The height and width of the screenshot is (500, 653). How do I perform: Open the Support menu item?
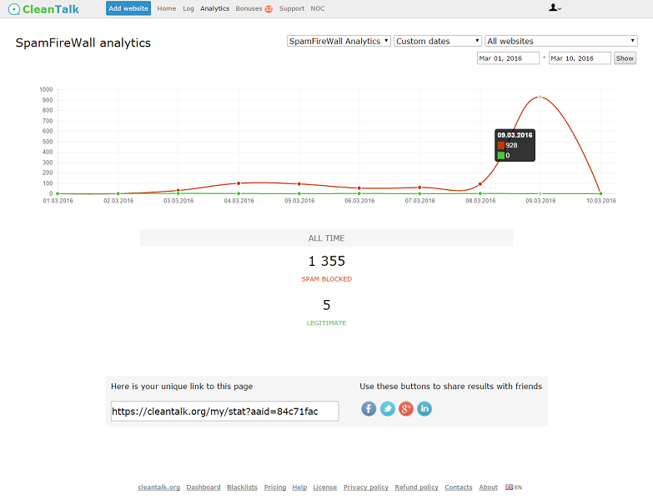click(x=292, y=8)
